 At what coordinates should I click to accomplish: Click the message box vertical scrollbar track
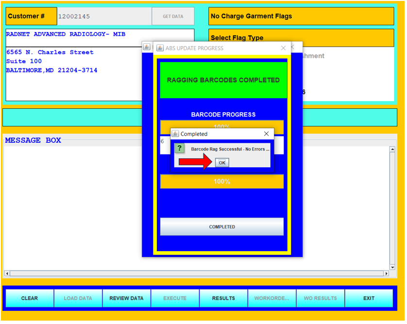pos(393,209)
